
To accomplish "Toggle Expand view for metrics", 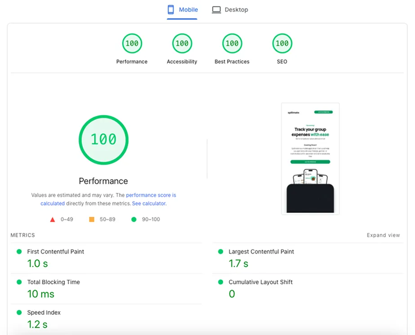I will (x=383, y=235).
